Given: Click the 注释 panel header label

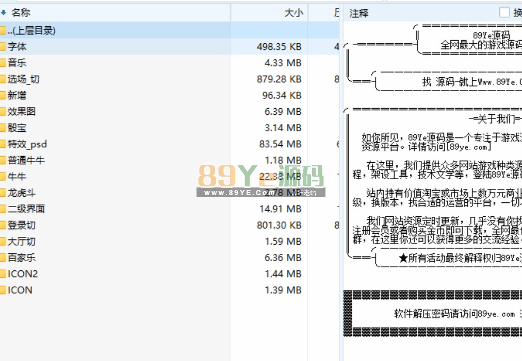Looking at the screenshot, I should [359, 13].
